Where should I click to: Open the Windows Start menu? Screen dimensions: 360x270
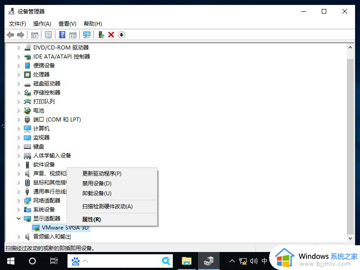(11, 261)
